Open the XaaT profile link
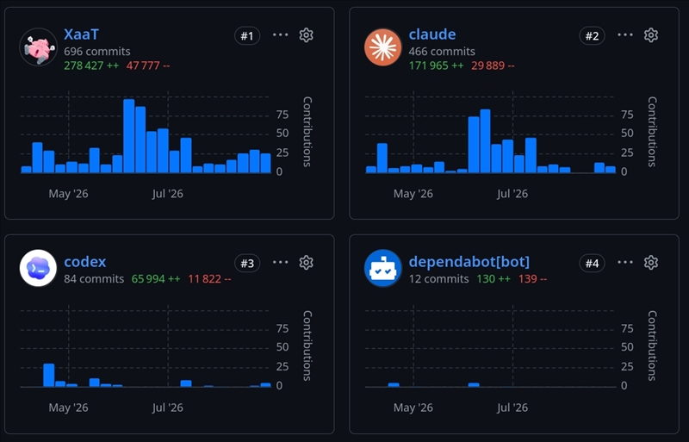 (81, 34)
